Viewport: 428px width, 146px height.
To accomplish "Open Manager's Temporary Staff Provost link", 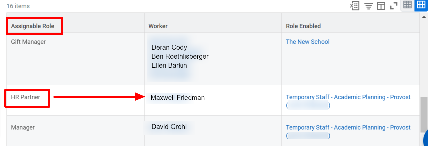I will click(348, 132).
